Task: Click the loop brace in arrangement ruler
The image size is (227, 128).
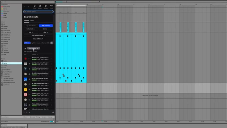Action: point(71,6)
